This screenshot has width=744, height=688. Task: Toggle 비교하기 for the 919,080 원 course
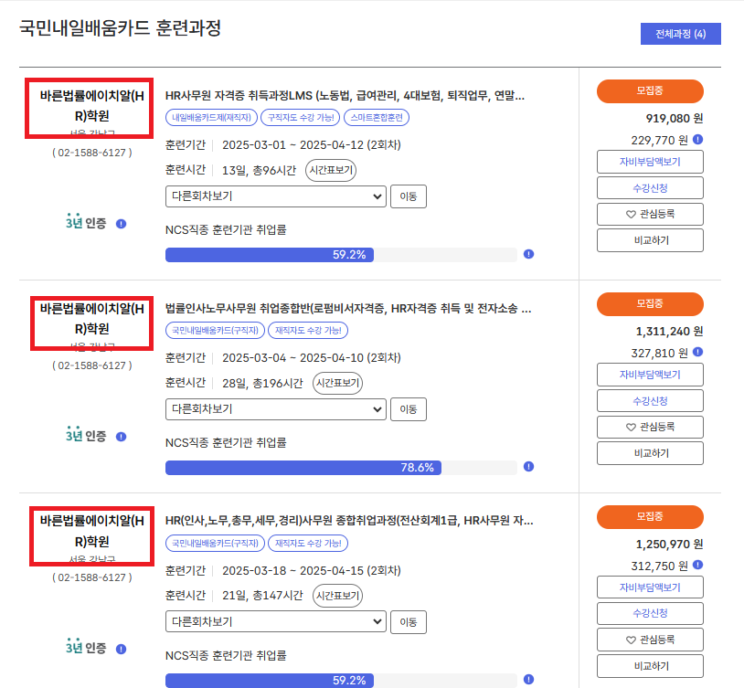(x=650, y=240)
